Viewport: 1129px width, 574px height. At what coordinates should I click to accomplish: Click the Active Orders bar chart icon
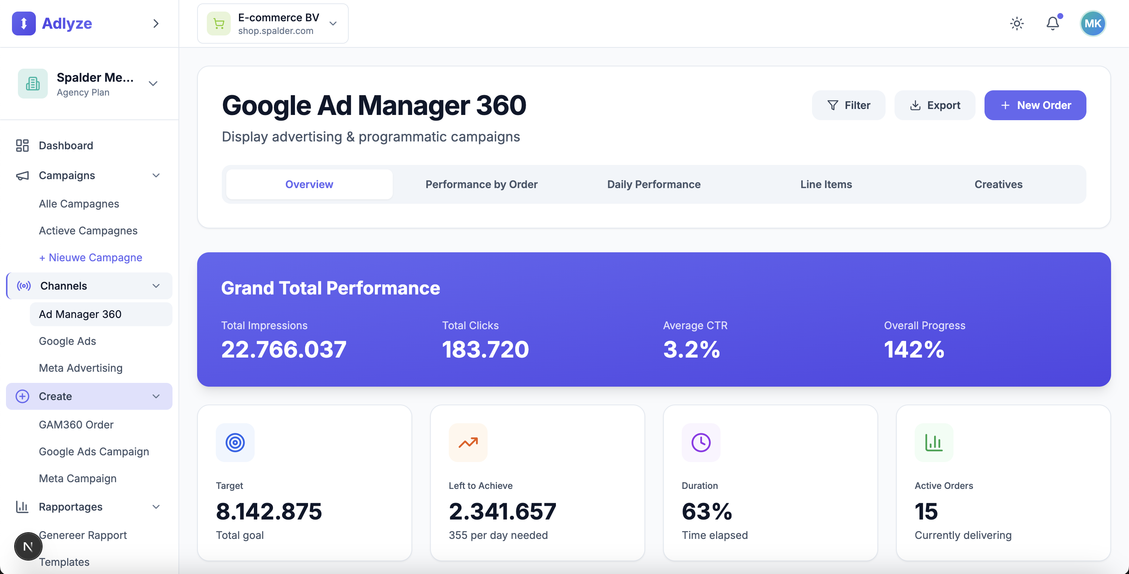[933, 442]
